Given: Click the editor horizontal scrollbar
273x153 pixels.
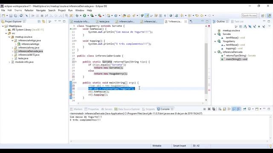Looking at the screenshot, I should click(140, 103).
